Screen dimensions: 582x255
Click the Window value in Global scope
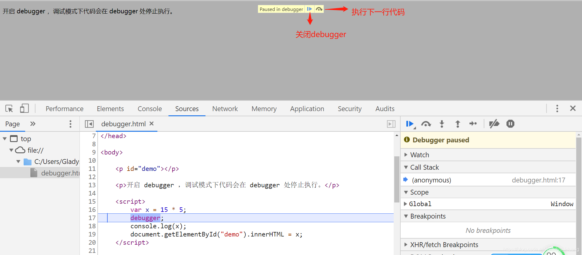tap(562, 204)
